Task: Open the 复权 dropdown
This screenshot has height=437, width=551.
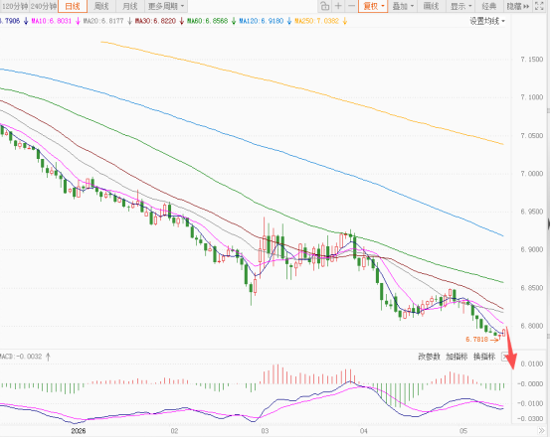Action: [x=373, y=6]
